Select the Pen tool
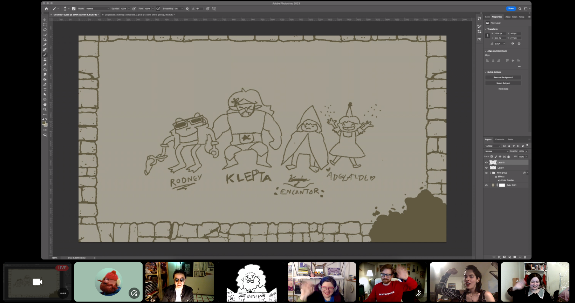 tap(45, 85)
